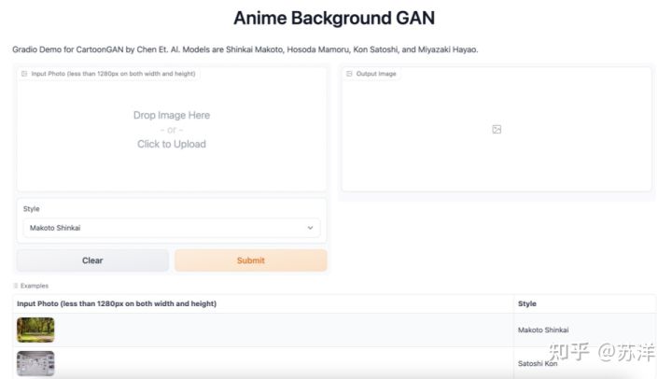
Task: Click the orange Submit button
Action: pyautogui.click(x=251, y=260)
